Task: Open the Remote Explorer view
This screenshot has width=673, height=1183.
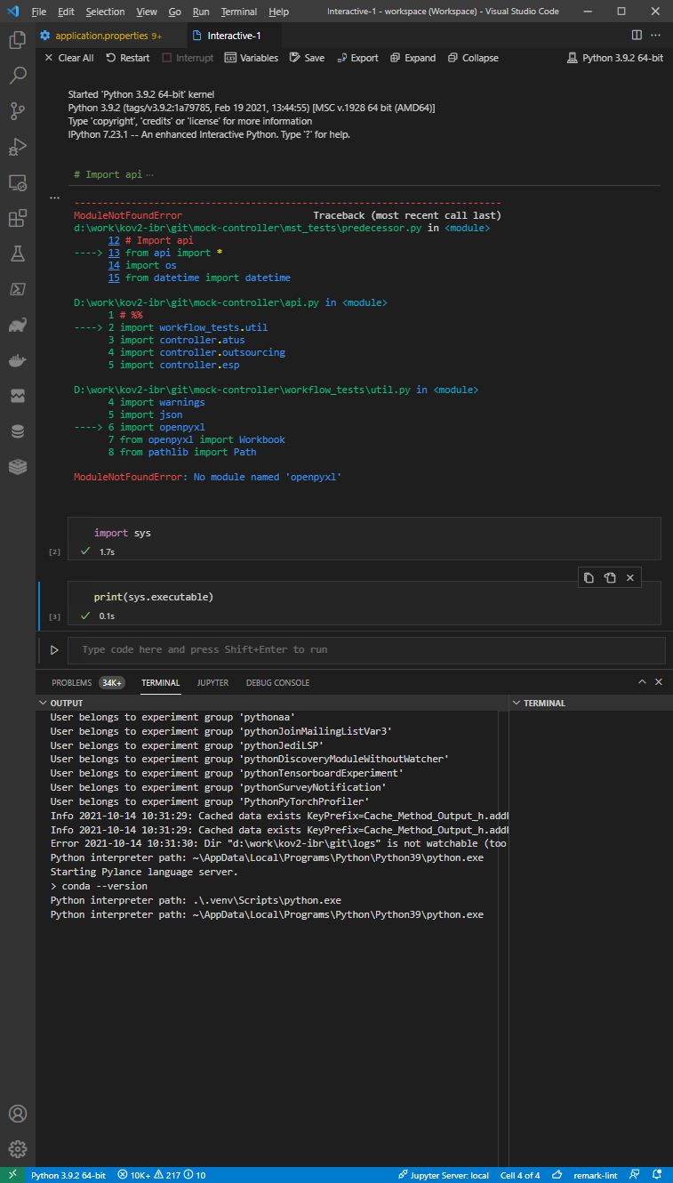Action: click(x=17, y=182)
